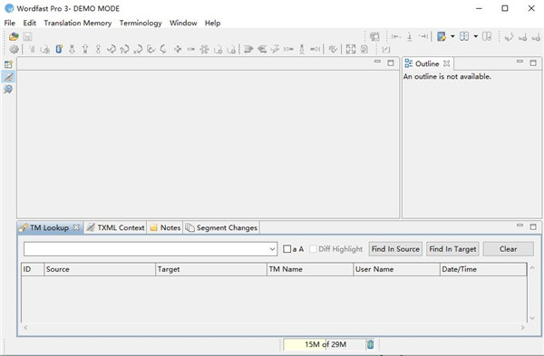Screen dimensions: 544x356
Task: Click the greyed-out save disk icon
Action: pyautogui.click(x=27, y=36)
